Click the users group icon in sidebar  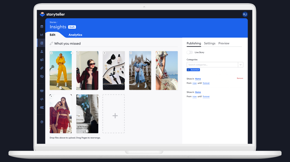coord(42,91)
